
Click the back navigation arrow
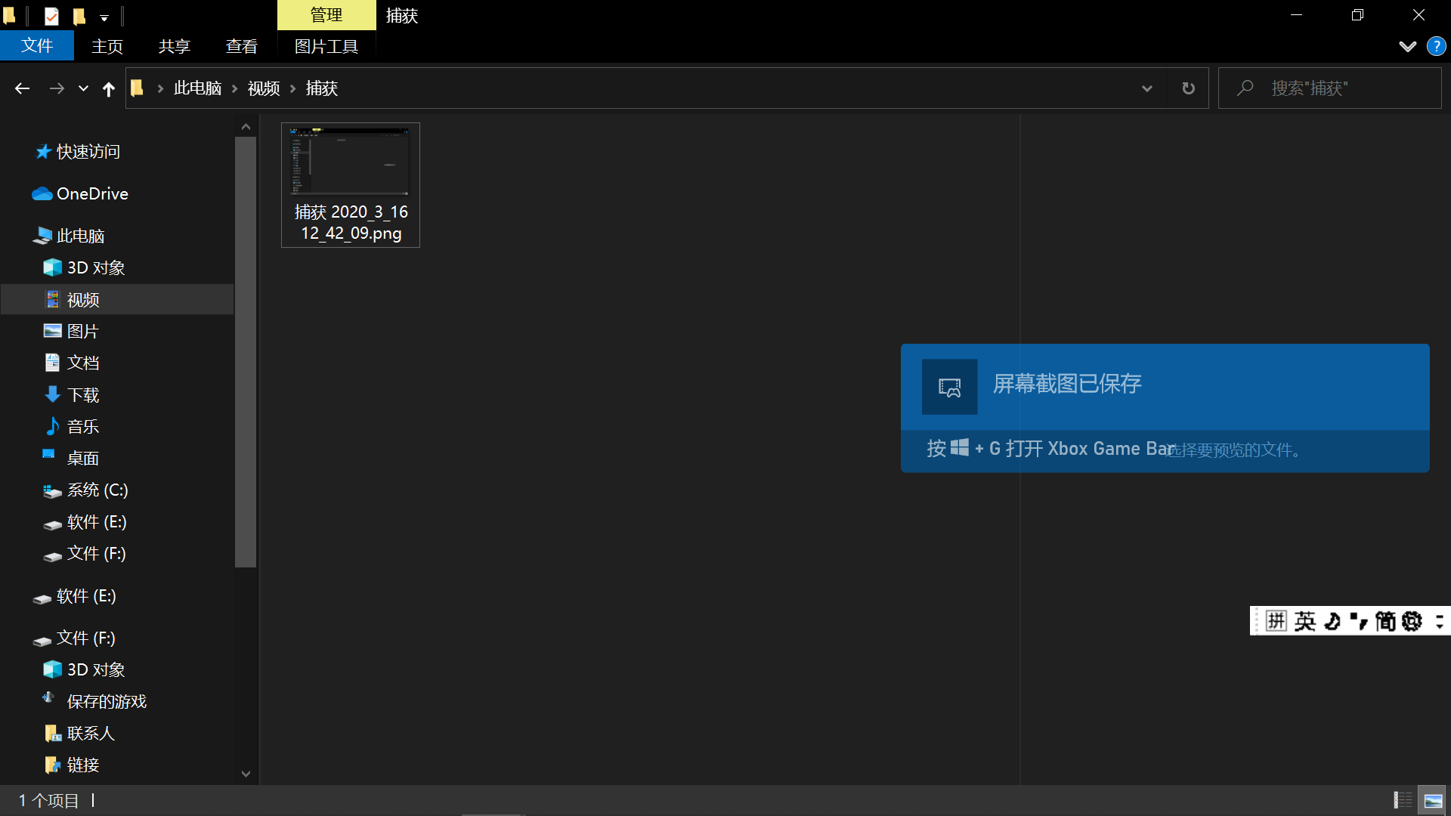click(22, 88)
